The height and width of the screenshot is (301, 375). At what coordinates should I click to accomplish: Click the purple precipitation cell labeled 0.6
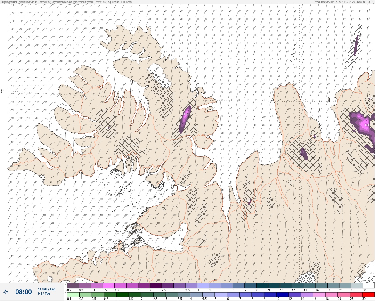point(185,120)
